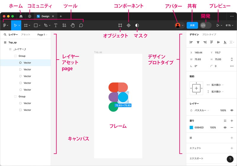Add an effect in エフェクト section
Image resolution: width=237 pixels, height=166 pixels.
[x=232, y=148]
